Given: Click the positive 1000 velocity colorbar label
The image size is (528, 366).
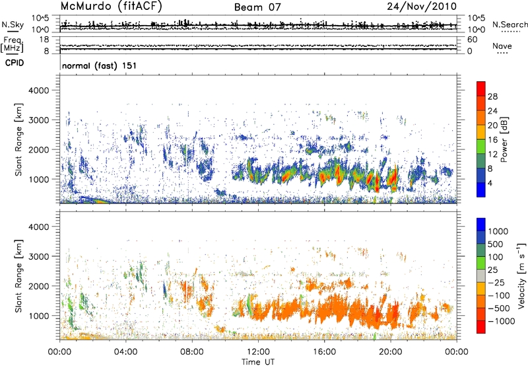Looking at the screenshot, I should point(498,231).
